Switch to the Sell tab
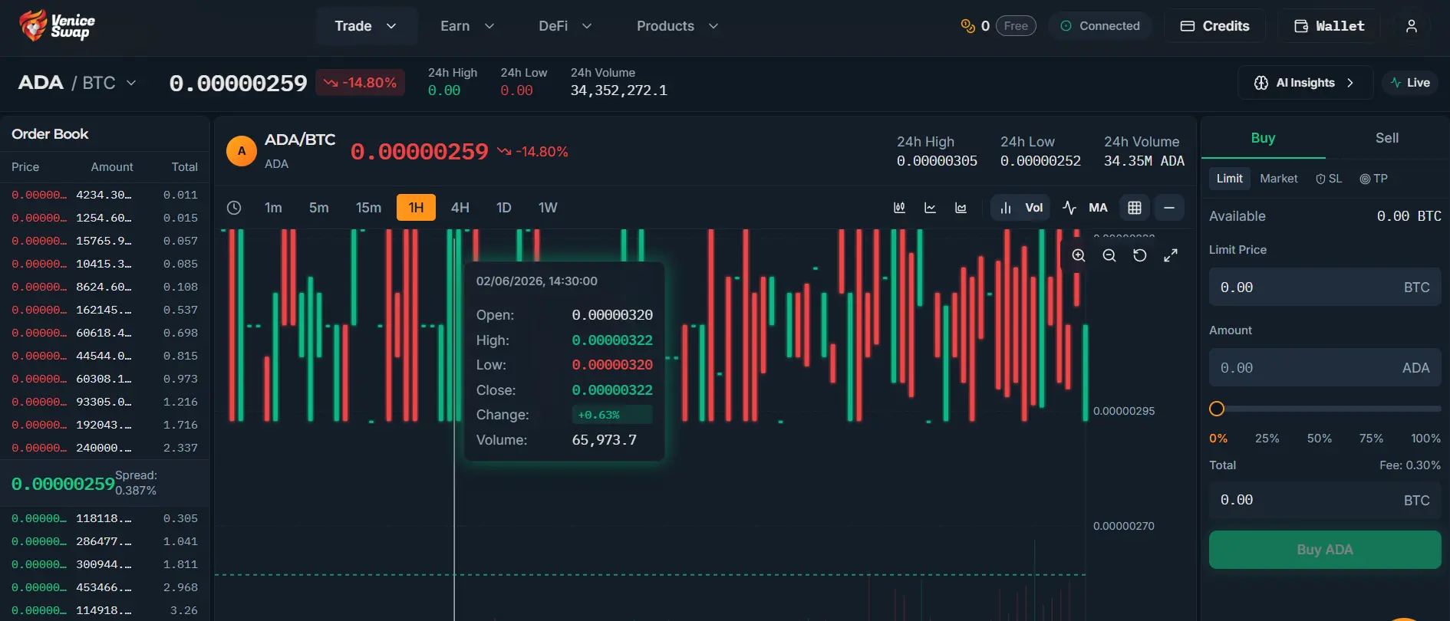This screenshot has height=621, width=1450. [1387, 138]
